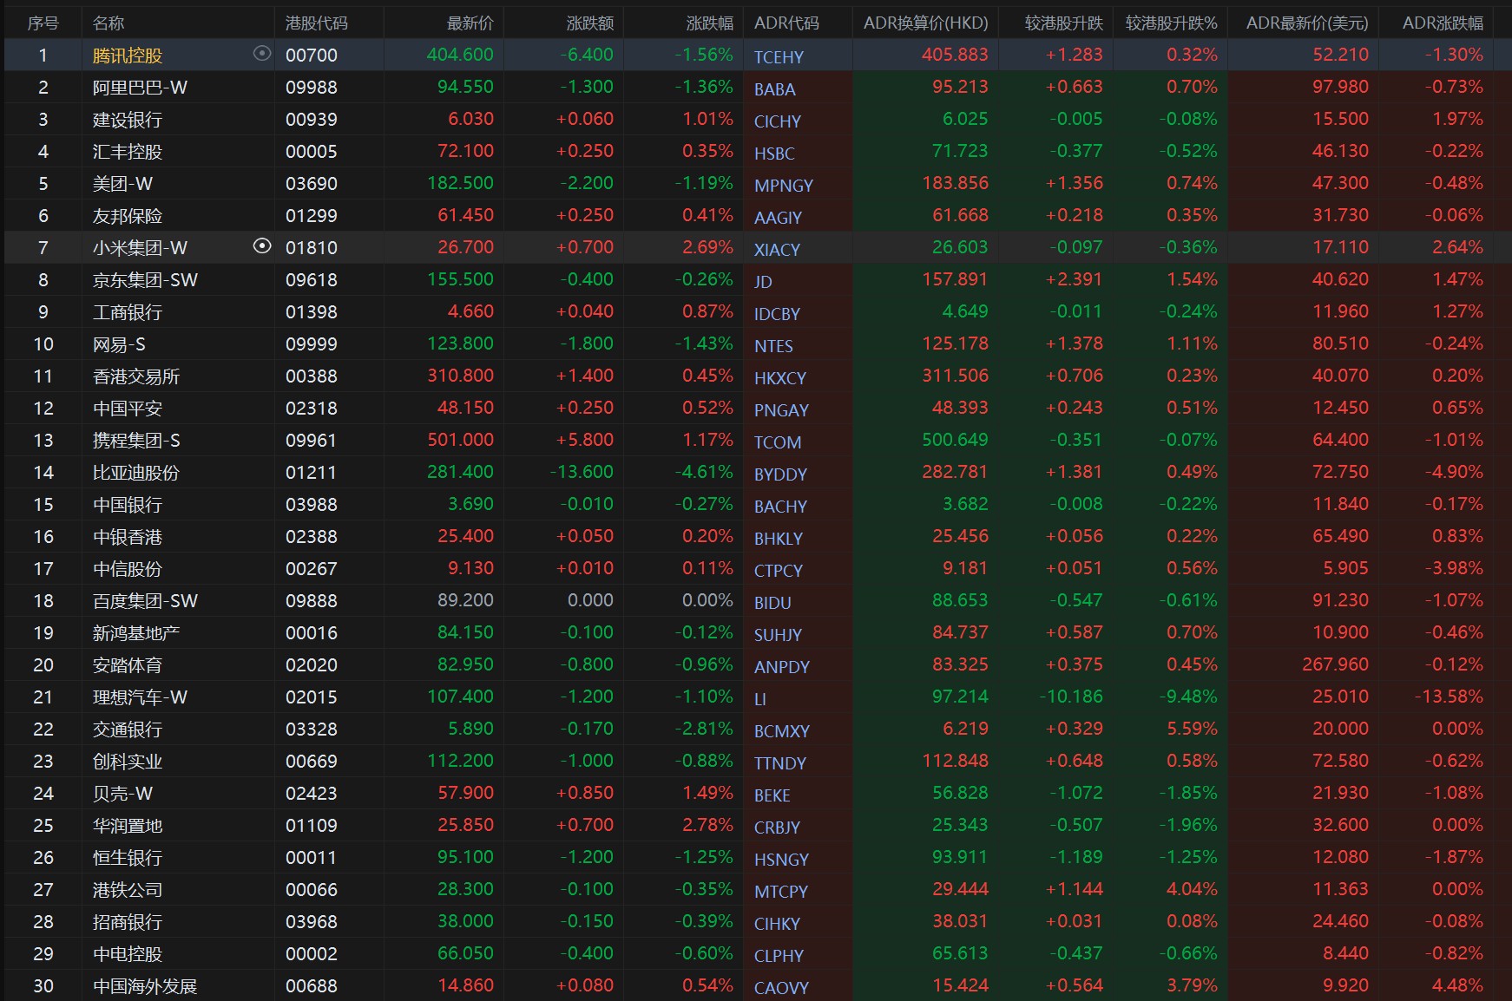
Task: Click change percent -4.61%
Action: [x=704, y=472]
